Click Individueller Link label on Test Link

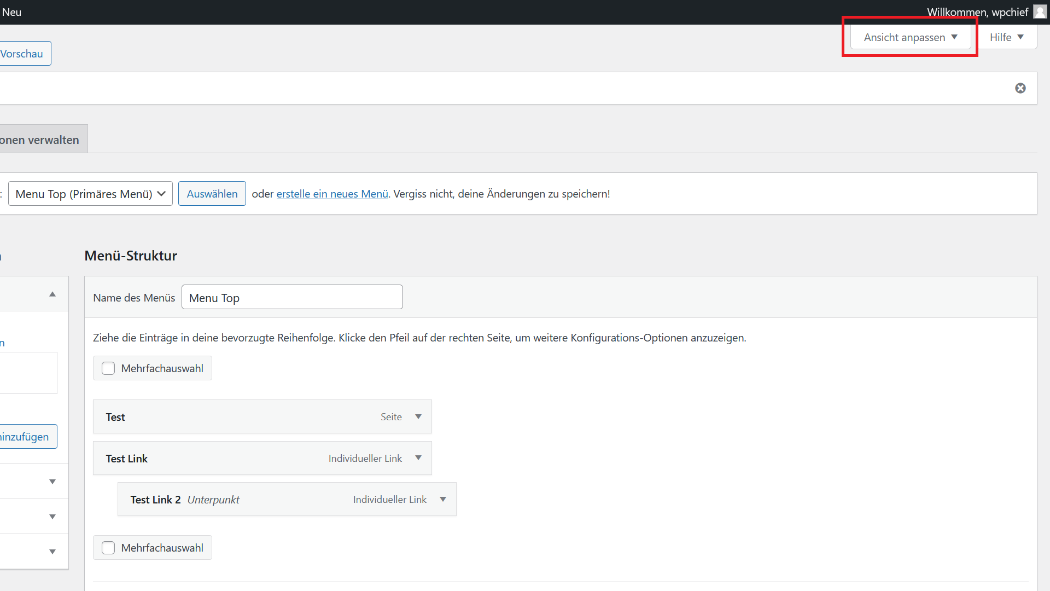pyautogui.click(x=365, y=458)
